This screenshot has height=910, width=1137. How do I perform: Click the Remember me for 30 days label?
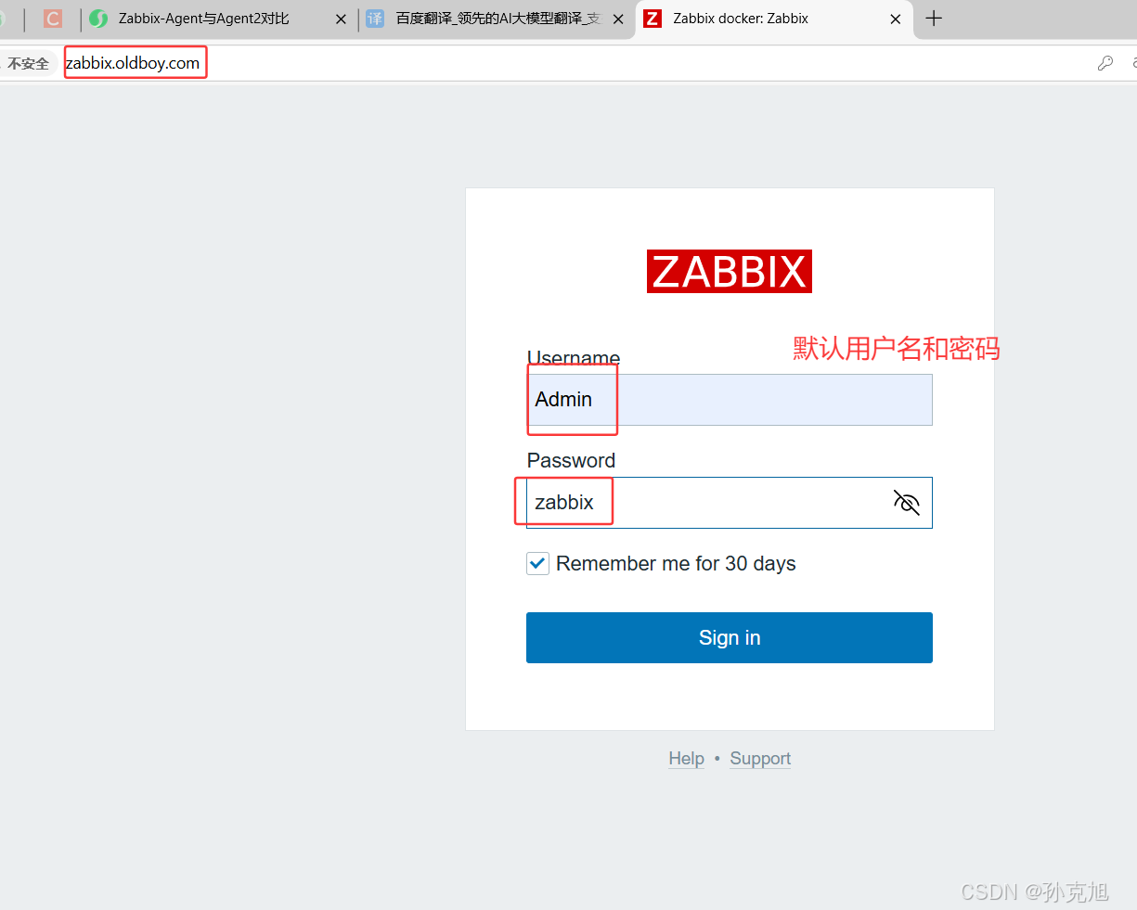point(676,564)
